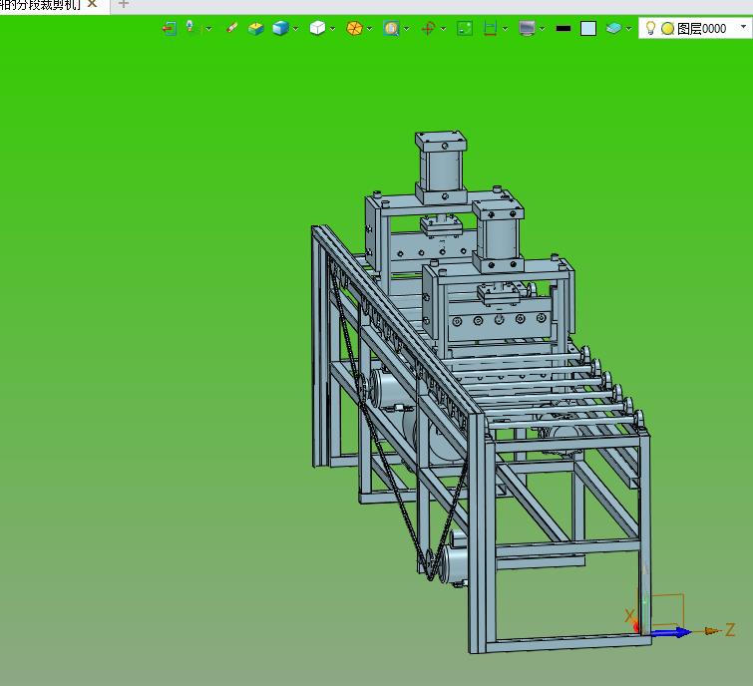Click the black line color swatch
This screenshot has height=686, width=753.
tap(564, 29)
